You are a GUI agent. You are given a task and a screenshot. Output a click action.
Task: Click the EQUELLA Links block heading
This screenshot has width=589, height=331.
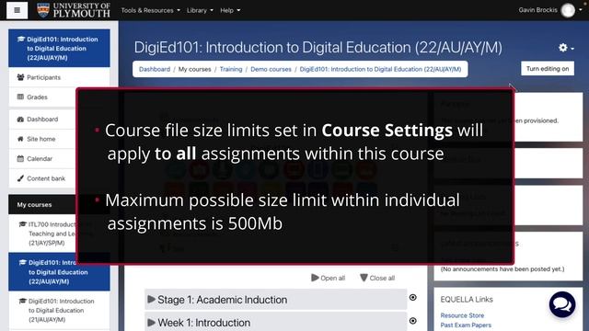point(467,299)
